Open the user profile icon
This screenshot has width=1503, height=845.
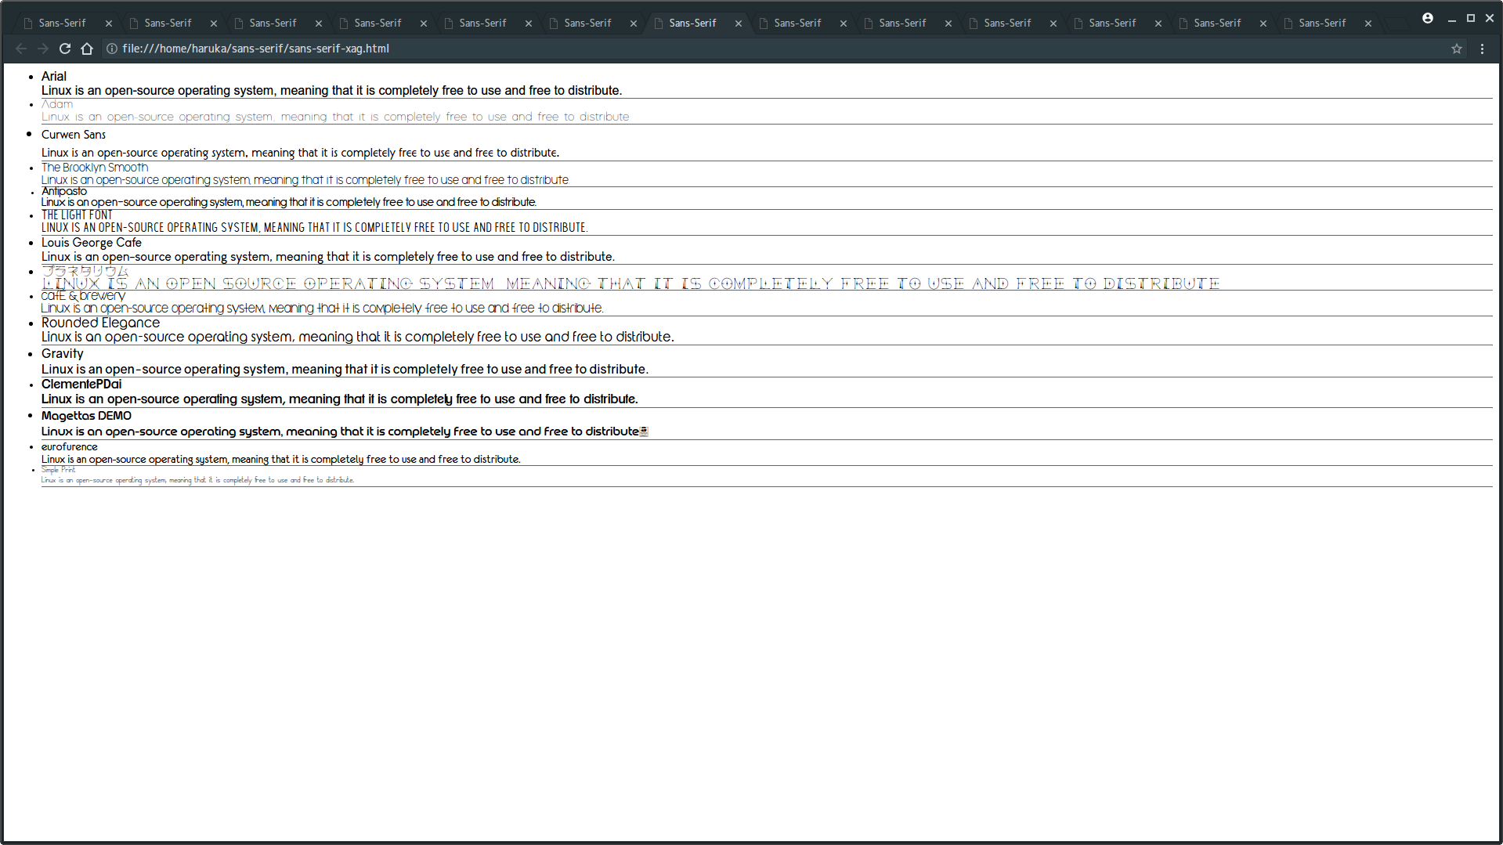click(1428, 18)
